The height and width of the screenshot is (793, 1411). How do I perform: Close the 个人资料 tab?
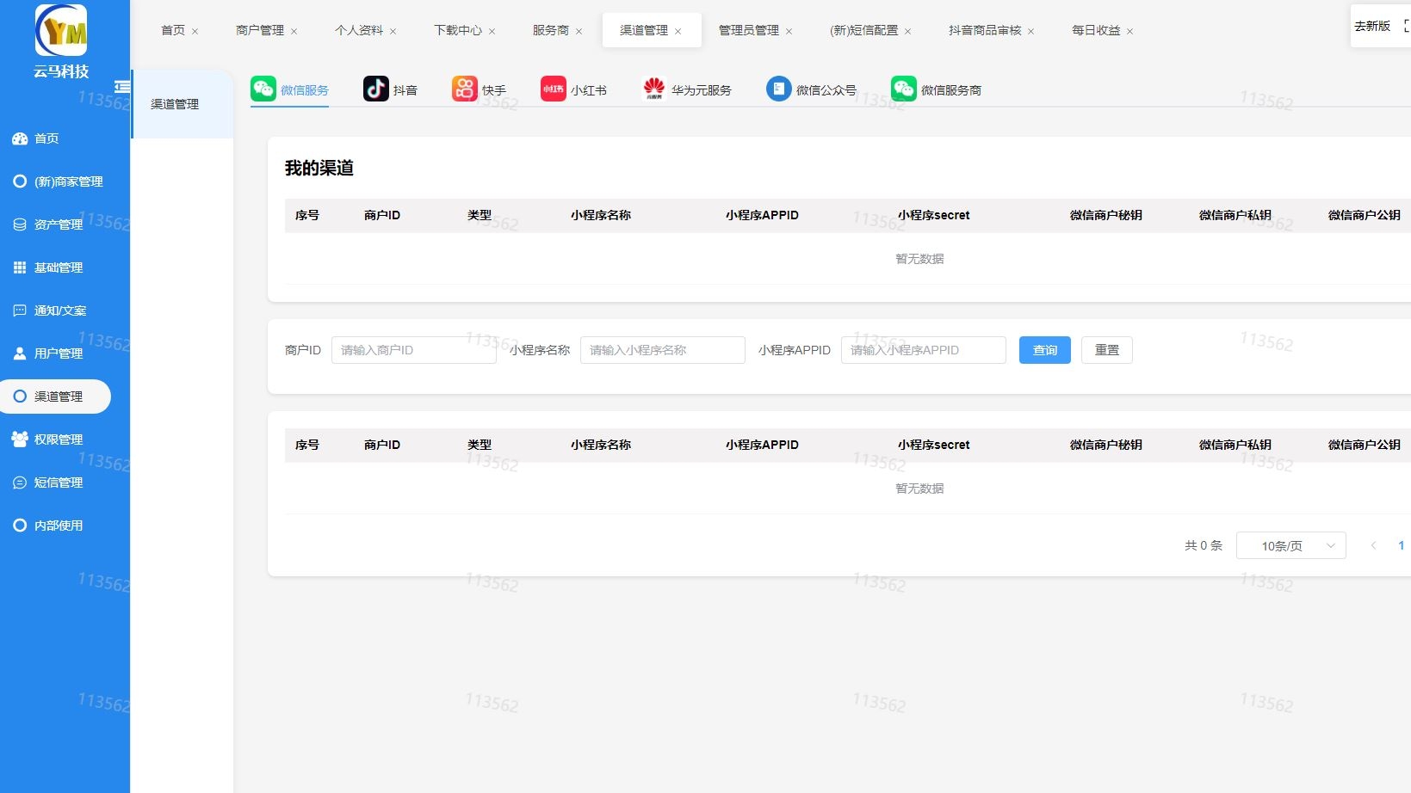(x=393, y=31)
